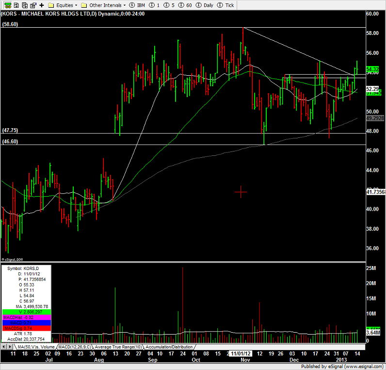
Task: Select the Tick interval button
Action: [x=225, y=5]
